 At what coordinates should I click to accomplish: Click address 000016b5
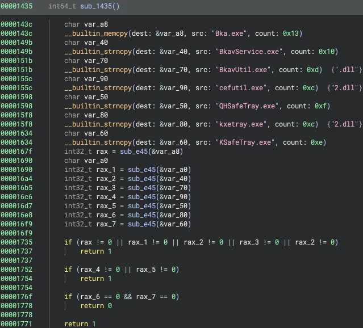point(16,188)
